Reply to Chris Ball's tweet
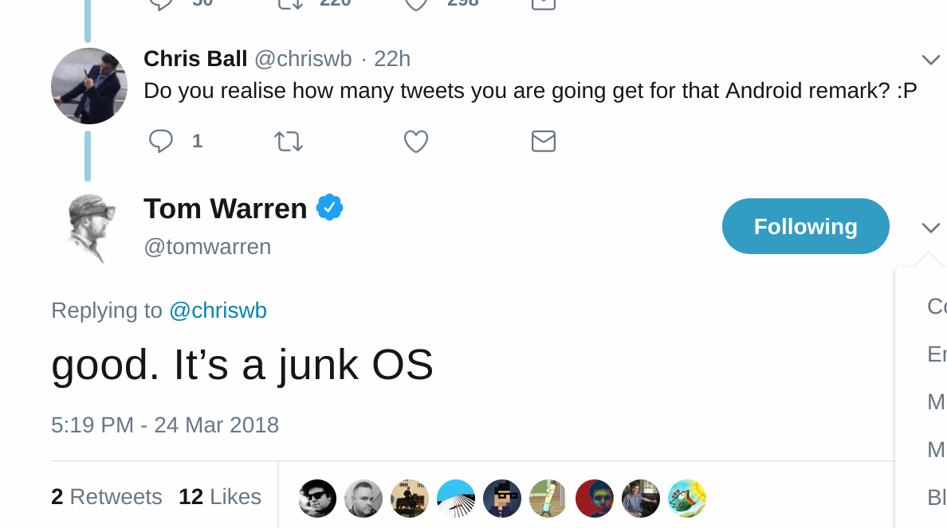 pos(161,141)
